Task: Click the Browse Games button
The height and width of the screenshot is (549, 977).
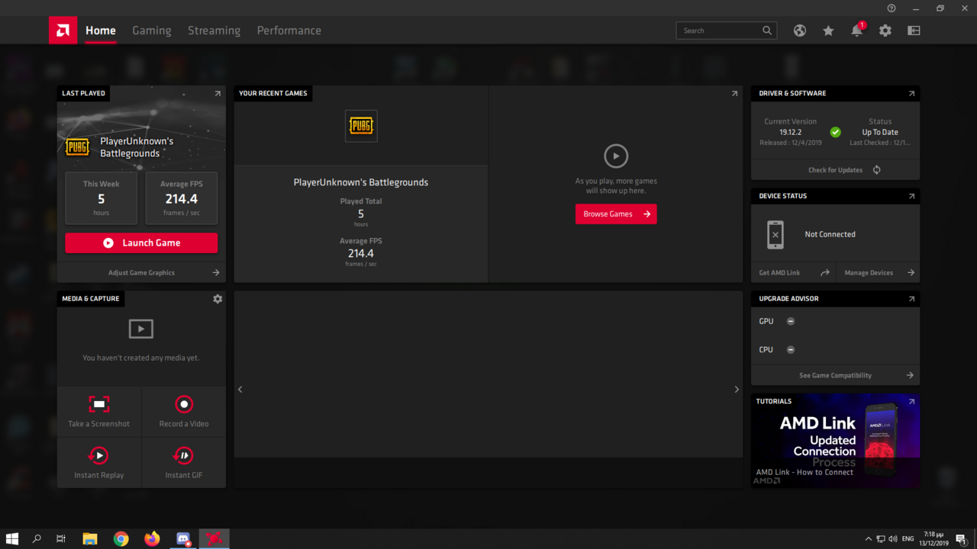Action: tap(616, 214)
